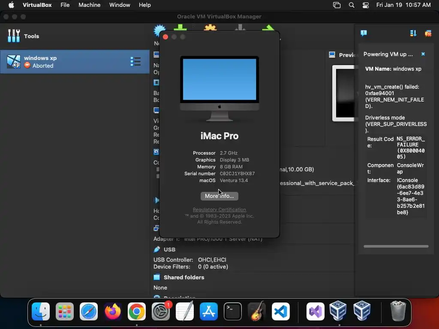This screenshot has width=439, height=329.
Task: Click the VM preview thumbnail
Action: coord(345,93)
